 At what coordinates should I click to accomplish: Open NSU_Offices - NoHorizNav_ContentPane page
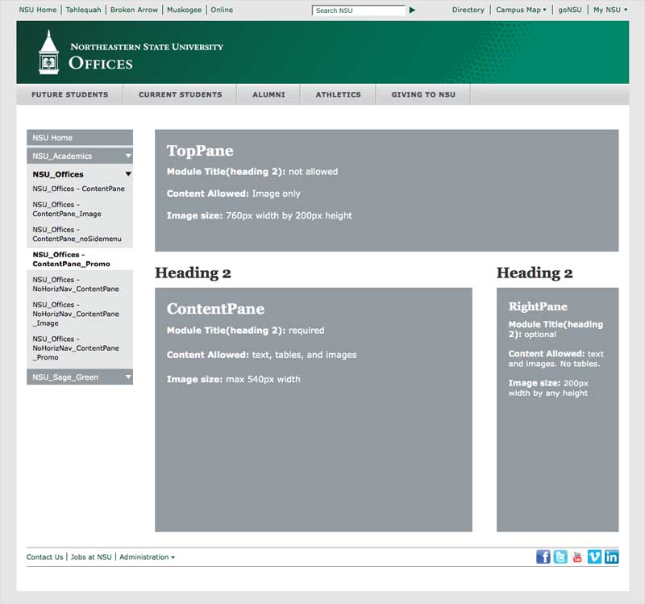pos(76,285)
